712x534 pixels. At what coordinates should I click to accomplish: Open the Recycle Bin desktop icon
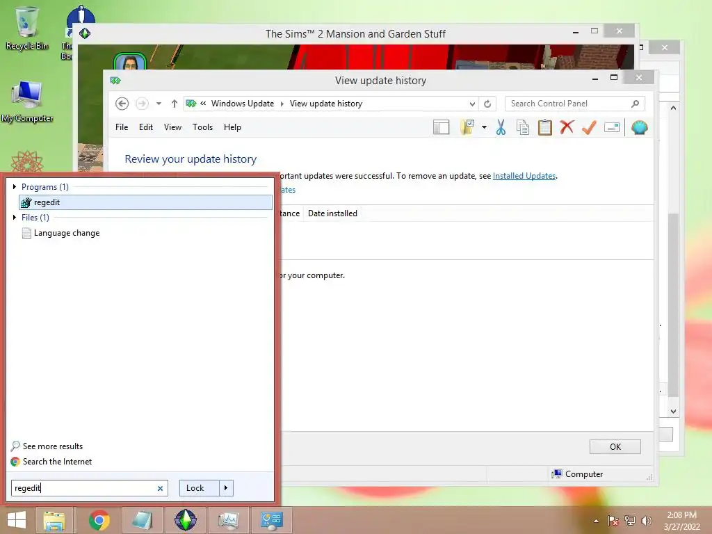[x=27, y=28]
